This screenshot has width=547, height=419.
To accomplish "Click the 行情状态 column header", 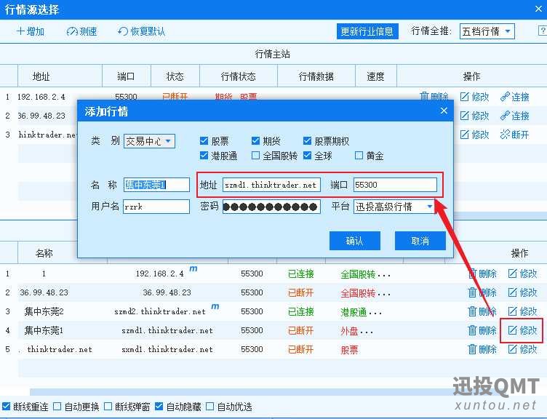I will coord(239,76).
